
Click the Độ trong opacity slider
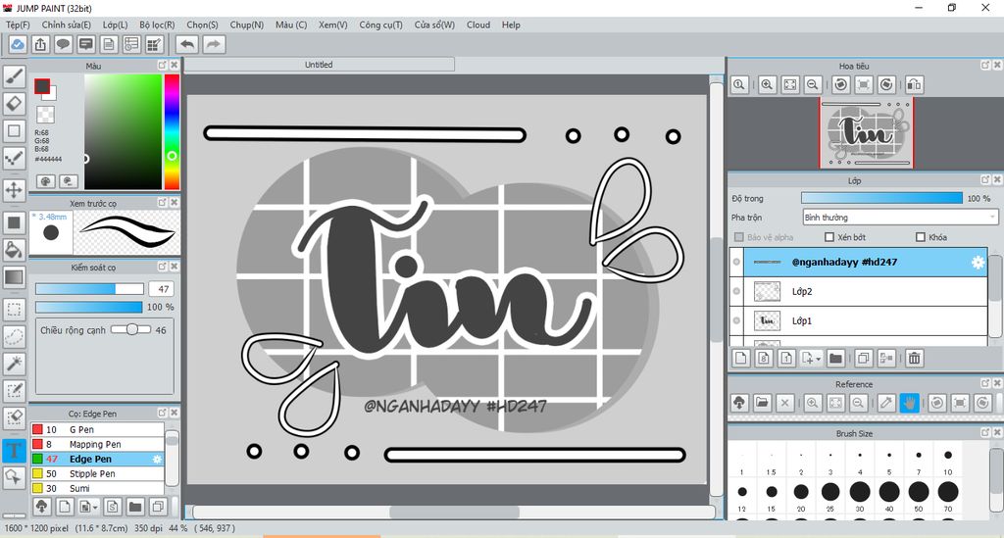click(881, 198)
